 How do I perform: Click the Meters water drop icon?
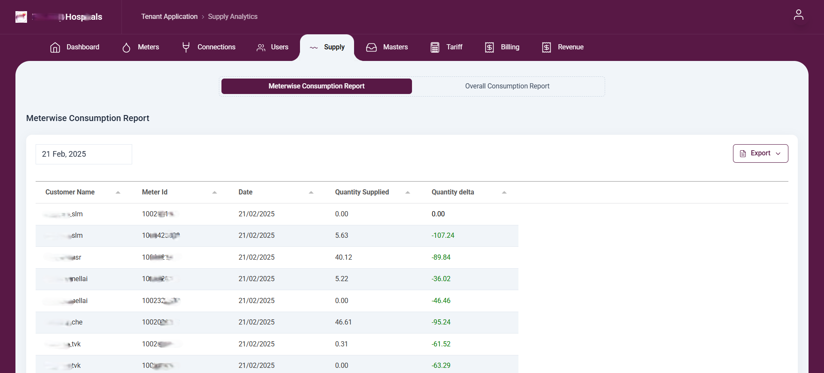coord(126,47)
